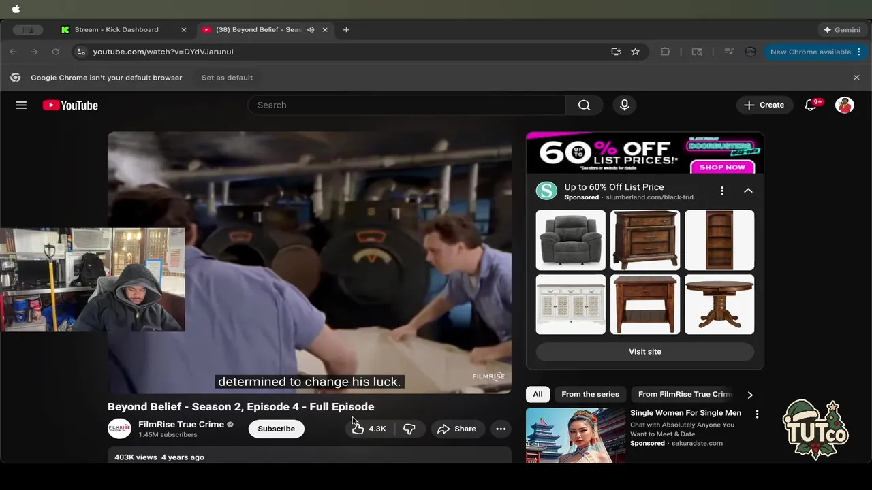The image size is (872, 490).
Task: Like the video with 4.3K likes
Action: click(x=369, y=429)
